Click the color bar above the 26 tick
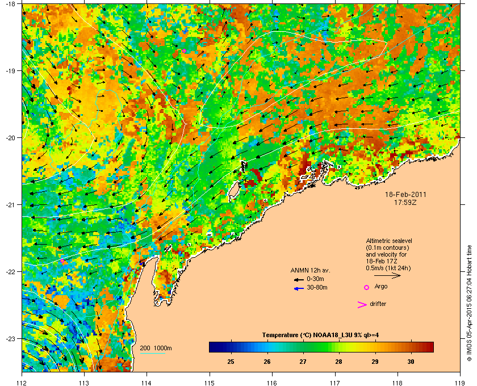This screenshot has width=477, height=386. [x=267, y=347]
